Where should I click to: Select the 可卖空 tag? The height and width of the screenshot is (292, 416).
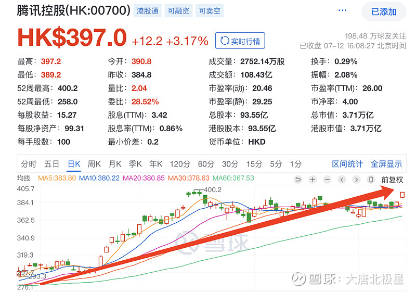pos(210,11)
